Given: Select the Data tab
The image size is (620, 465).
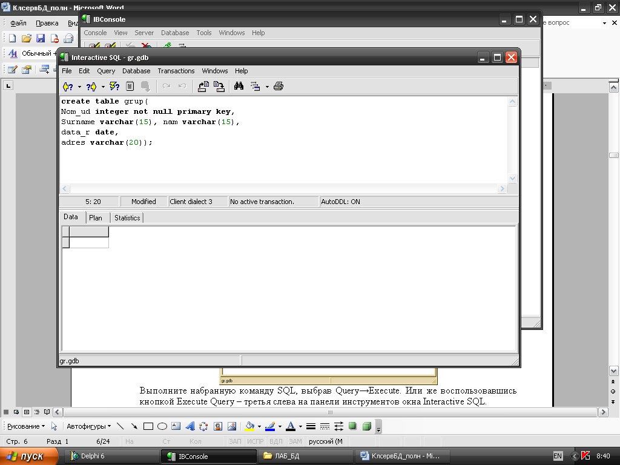Looking at the screenshot, I should point(71,217).
